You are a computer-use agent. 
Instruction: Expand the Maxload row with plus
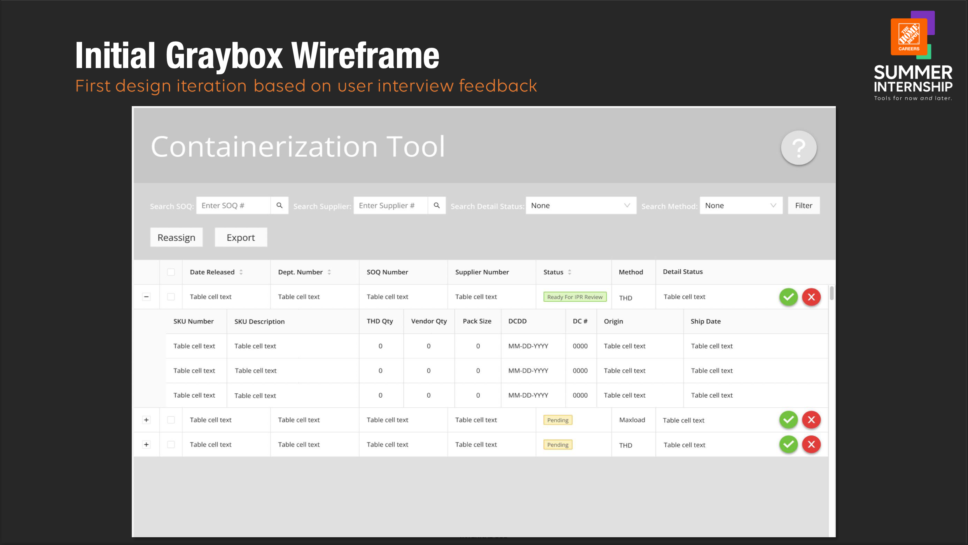(x=146, y=420)
